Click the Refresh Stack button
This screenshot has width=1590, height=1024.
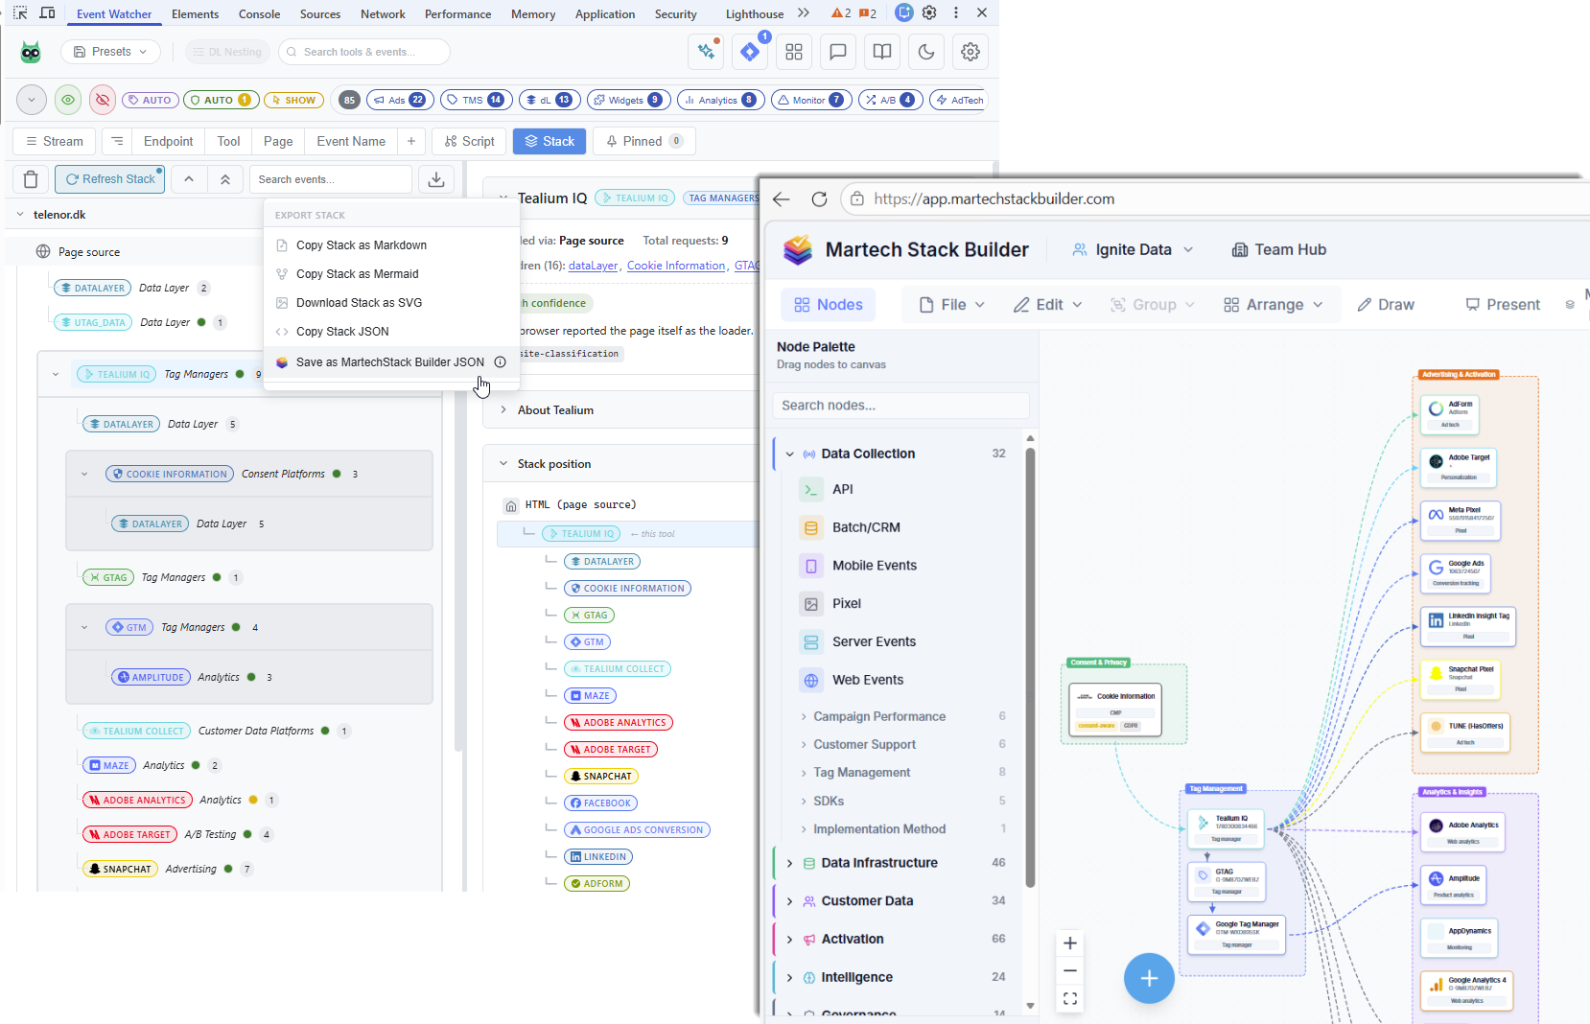pyautogui.click(x=109, y=179)
